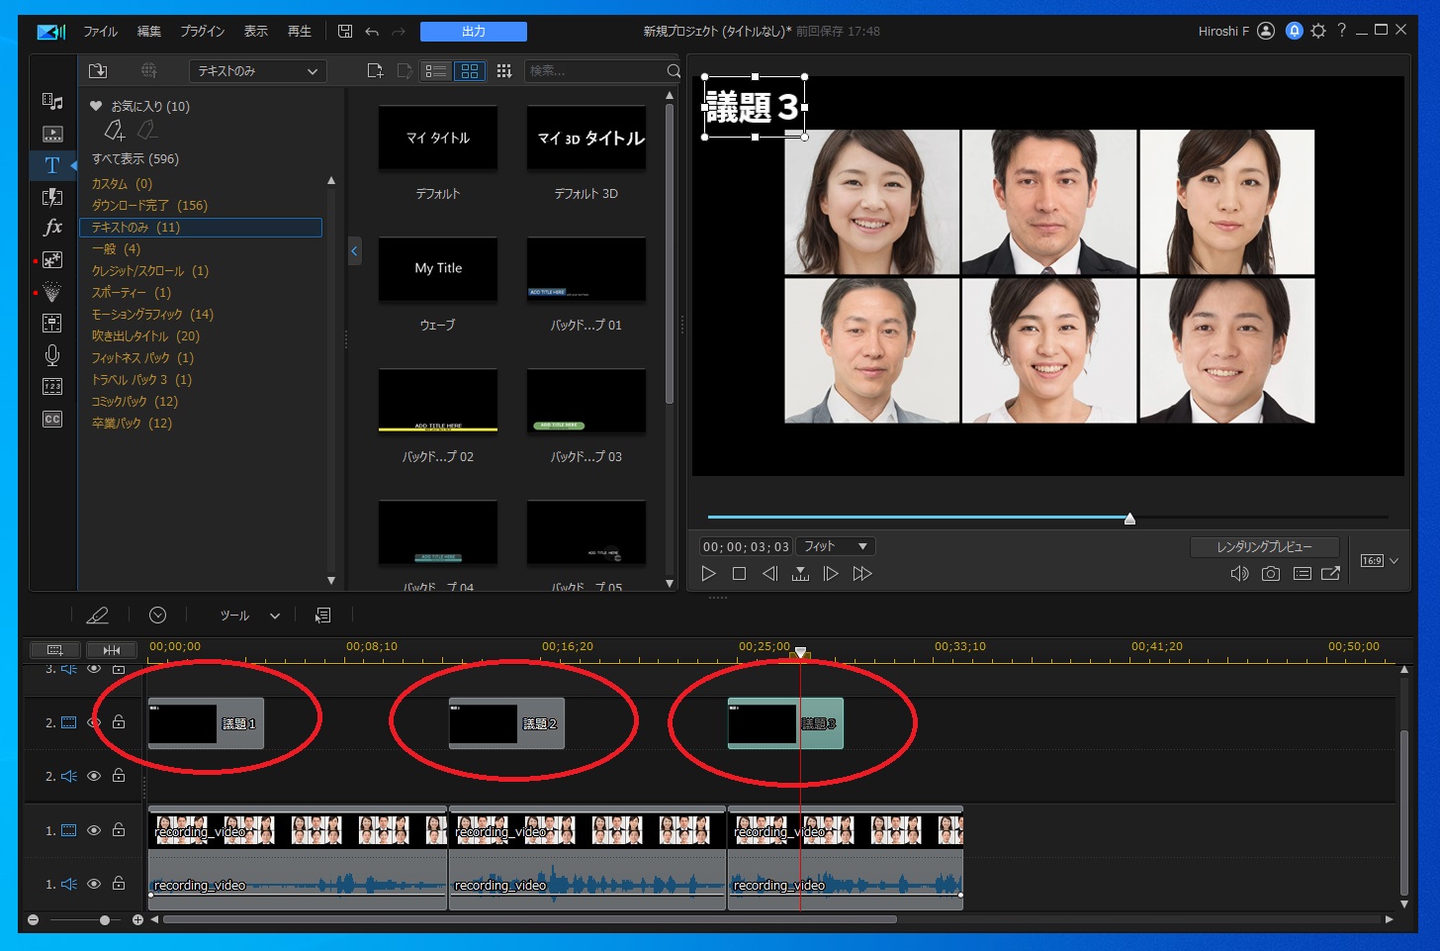
Task: Toggle visibility eye of audio track 2
Action: tap(94, 776)
